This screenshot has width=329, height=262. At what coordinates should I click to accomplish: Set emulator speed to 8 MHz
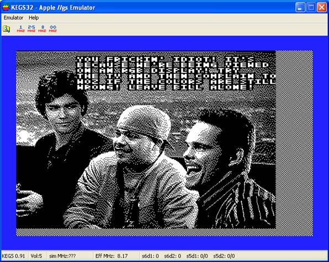point(42,29)
